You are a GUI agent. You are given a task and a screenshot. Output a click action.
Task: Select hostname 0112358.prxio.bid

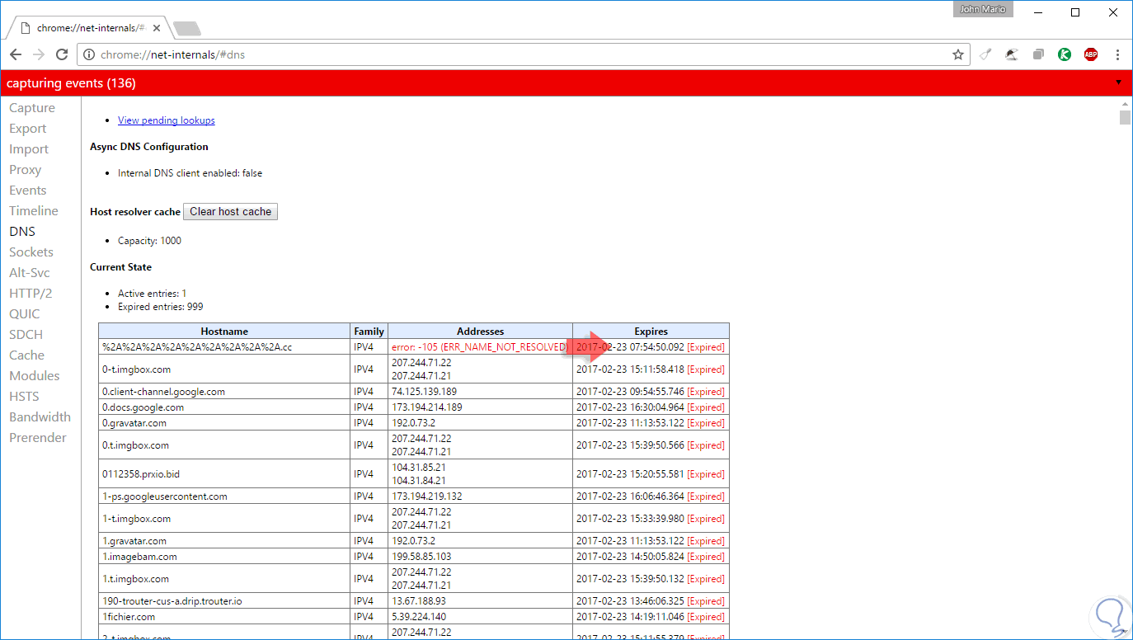(x=140, y=474)
